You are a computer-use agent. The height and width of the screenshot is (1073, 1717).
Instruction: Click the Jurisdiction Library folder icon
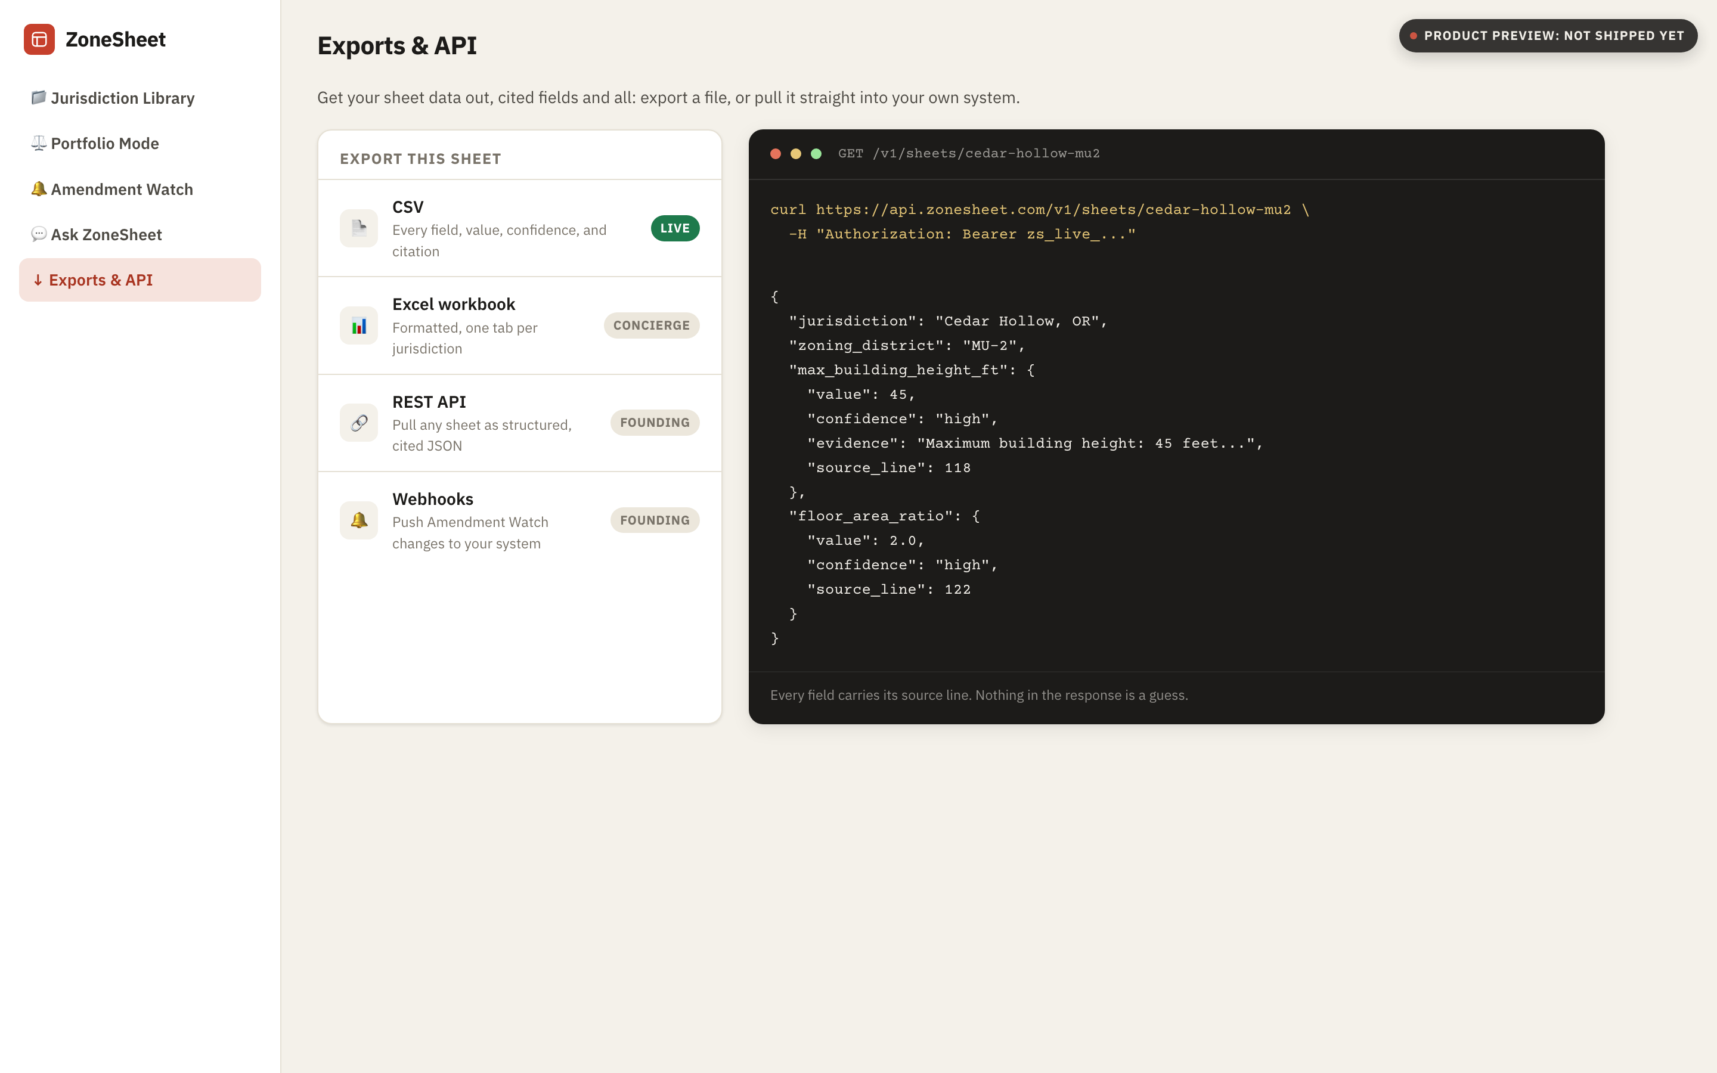pos(39,97)
